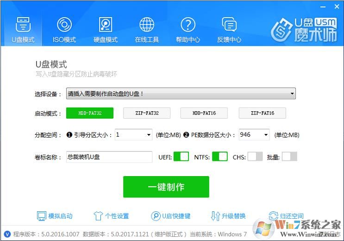Click the version shield icon in status bar
The height and width of the screenshot is (241, 344).
point(7,234)
